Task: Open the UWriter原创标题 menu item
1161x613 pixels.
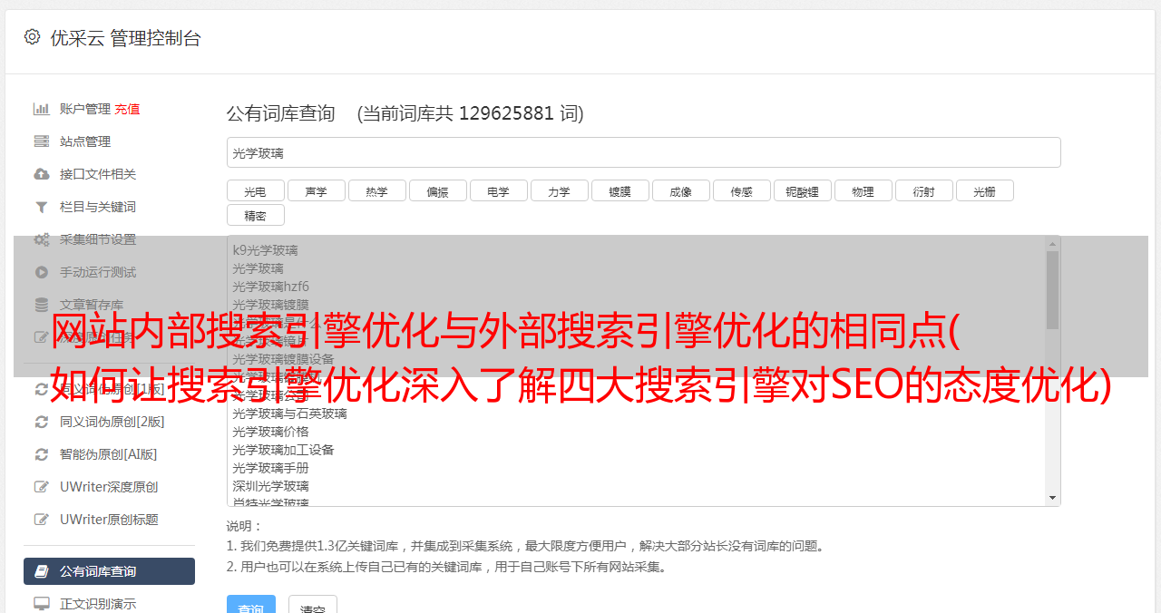Action: (x=109, y=520)
